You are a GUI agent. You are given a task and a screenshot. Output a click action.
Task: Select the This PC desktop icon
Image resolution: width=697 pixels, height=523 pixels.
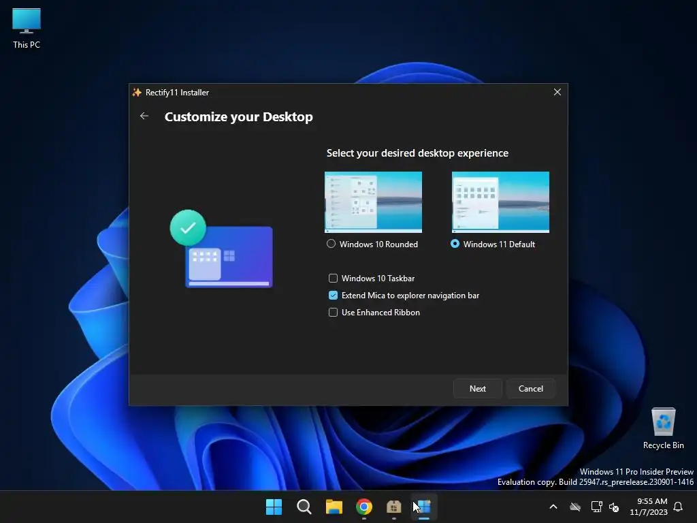(27, 28)
